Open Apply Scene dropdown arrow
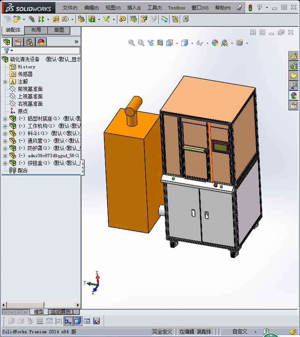The image size is (300, 337). [232, 44]
